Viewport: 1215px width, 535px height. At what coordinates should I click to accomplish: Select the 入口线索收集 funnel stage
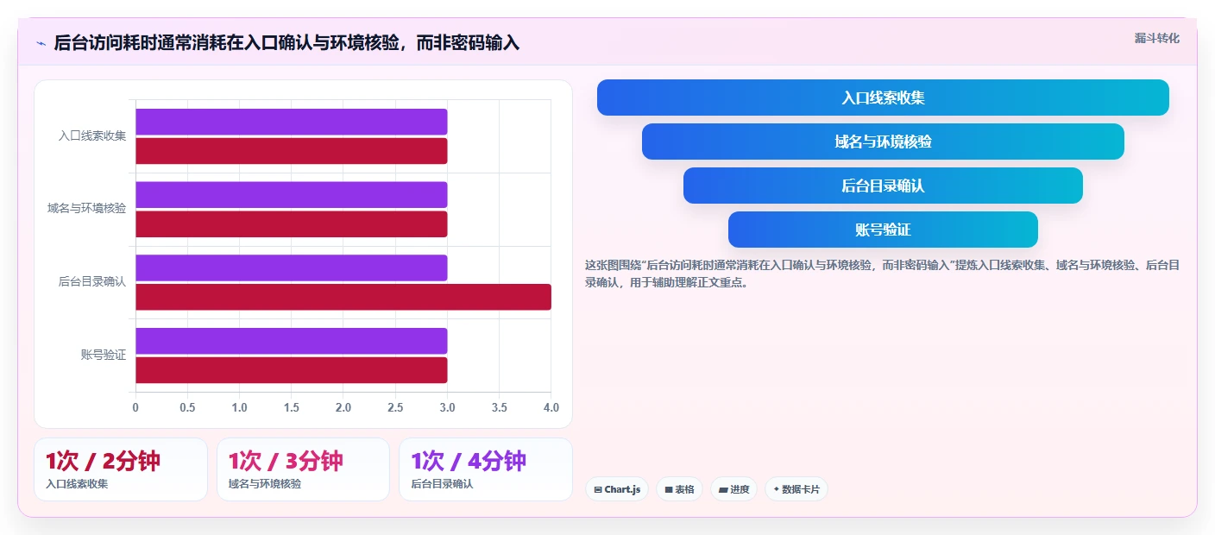883,98
